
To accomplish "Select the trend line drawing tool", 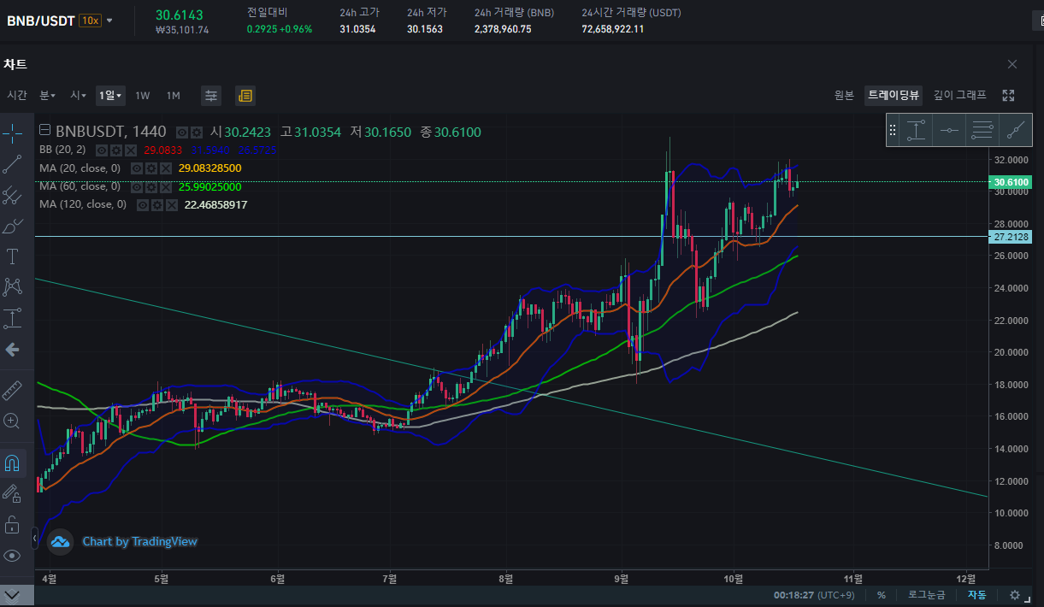I will click(12, 163).
